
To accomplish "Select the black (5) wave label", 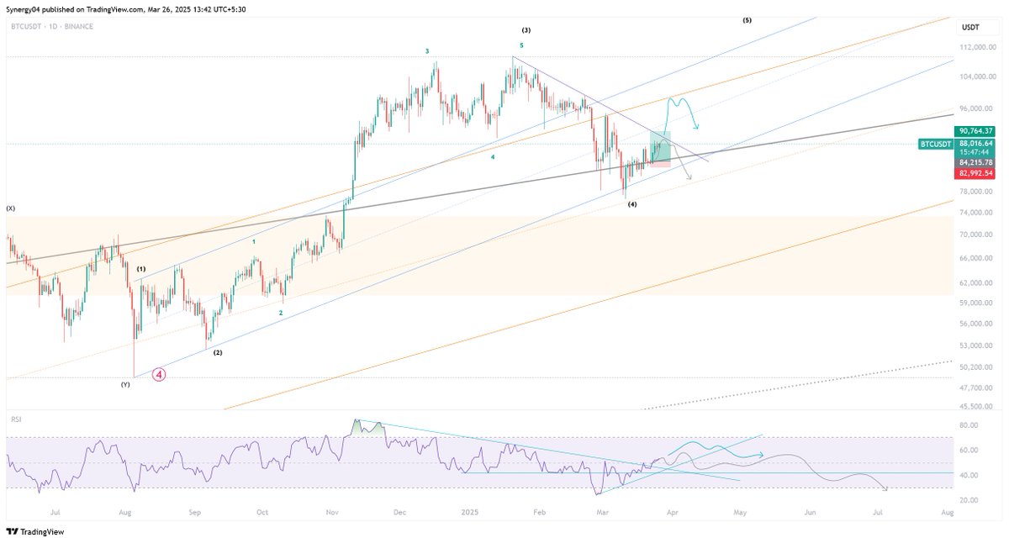I will 747,19.
